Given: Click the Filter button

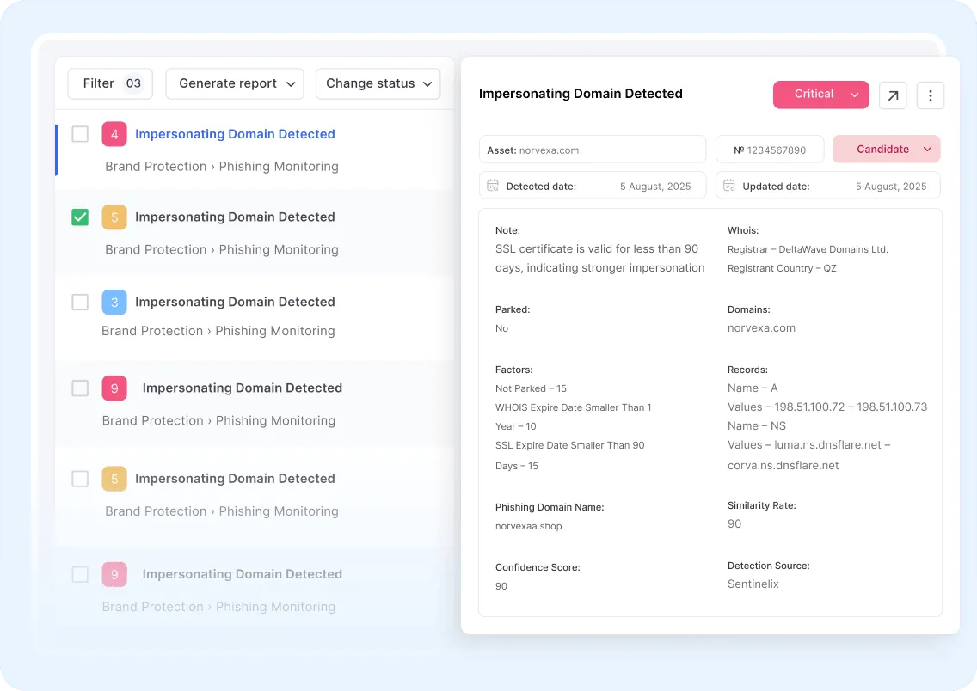Looking at the screenshot, I should point(110,83).
